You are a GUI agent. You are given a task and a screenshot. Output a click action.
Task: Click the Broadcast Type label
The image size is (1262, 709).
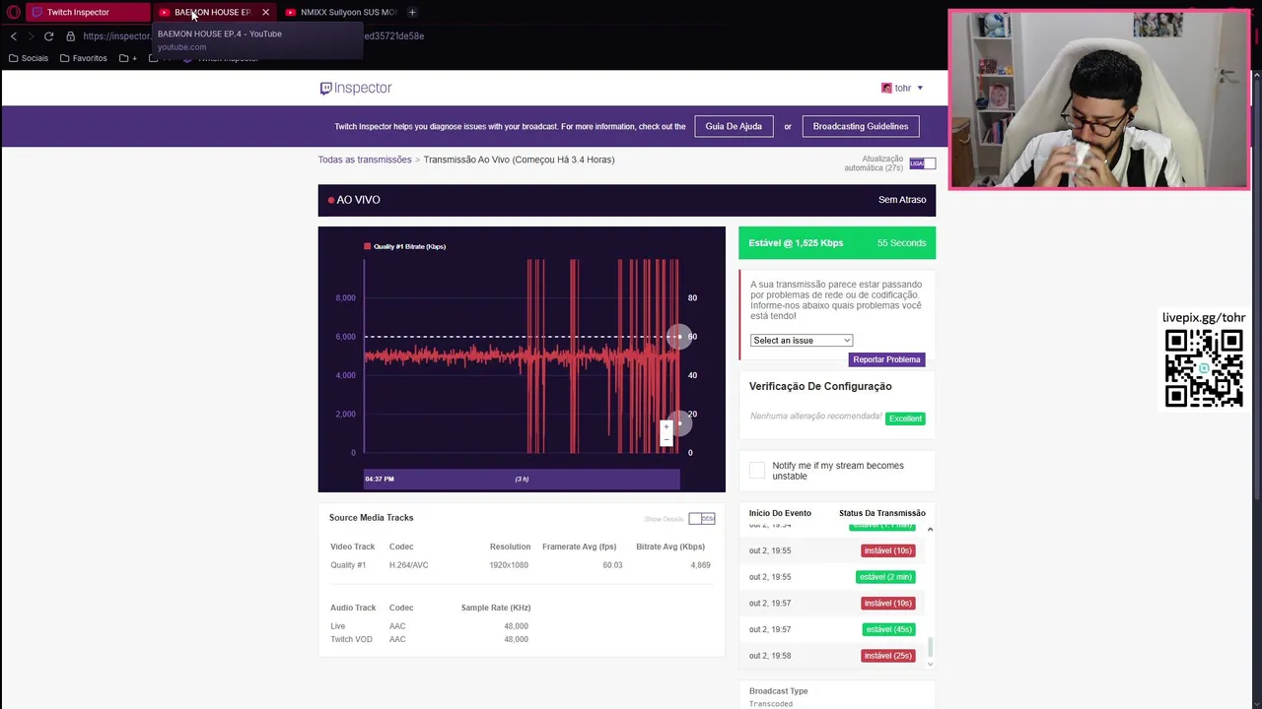tap(778, 691)
